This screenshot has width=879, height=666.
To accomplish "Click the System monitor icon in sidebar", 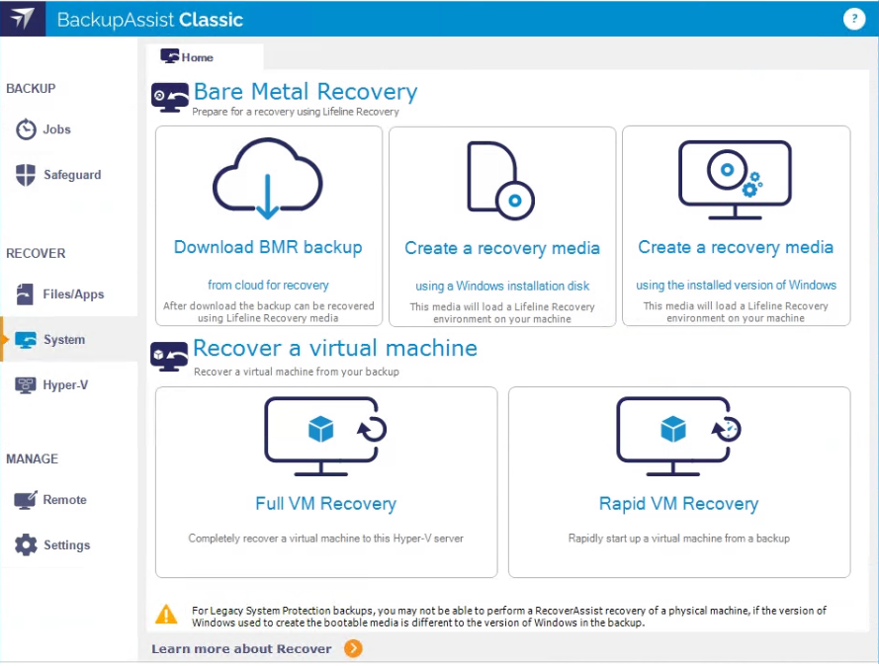I will tap(26, 340).
